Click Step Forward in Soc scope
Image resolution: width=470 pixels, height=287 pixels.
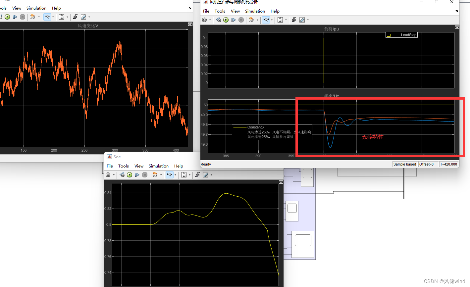point(137,175)
